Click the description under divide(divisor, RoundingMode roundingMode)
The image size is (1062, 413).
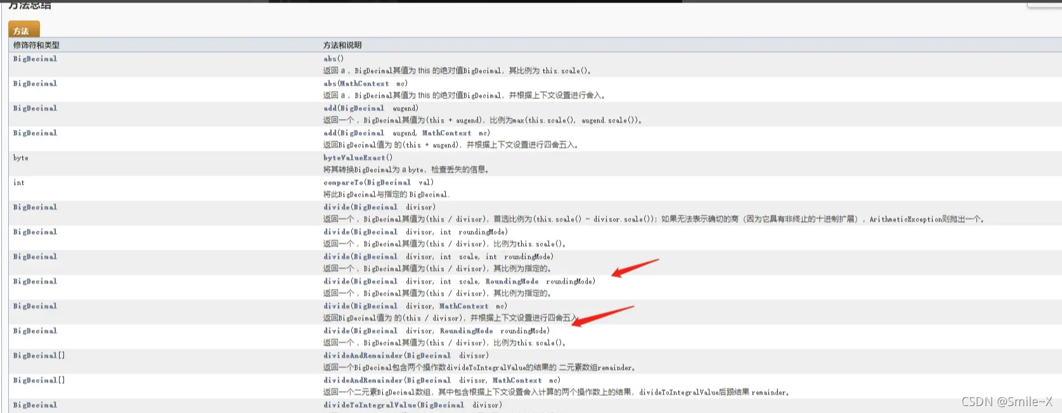444,342
